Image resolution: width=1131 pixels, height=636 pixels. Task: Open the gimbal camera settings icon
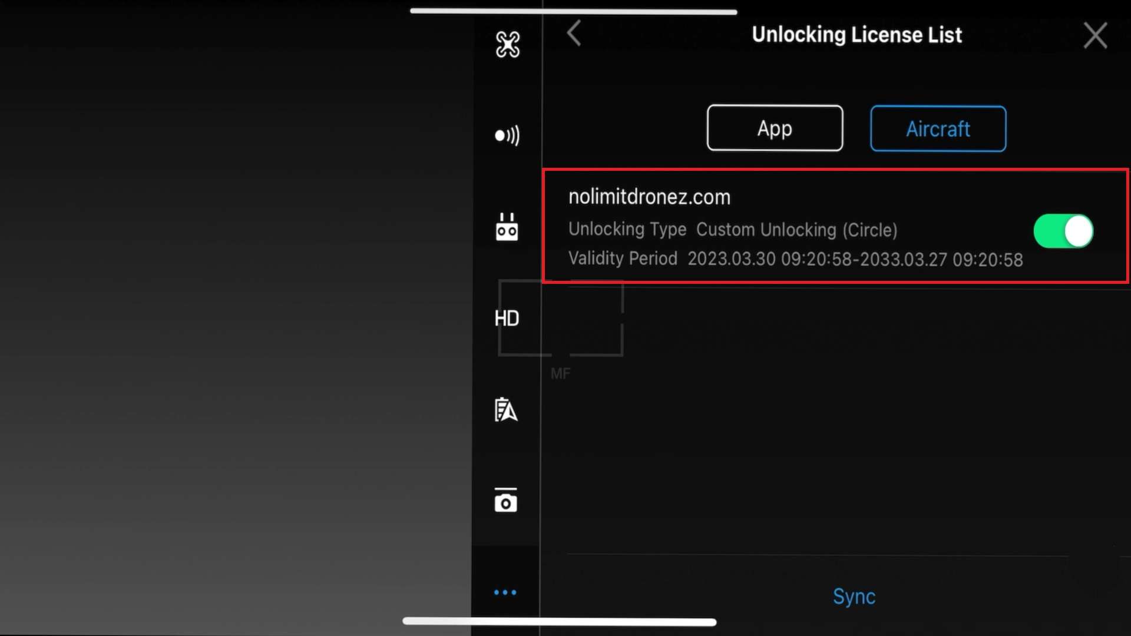[506, 500]
